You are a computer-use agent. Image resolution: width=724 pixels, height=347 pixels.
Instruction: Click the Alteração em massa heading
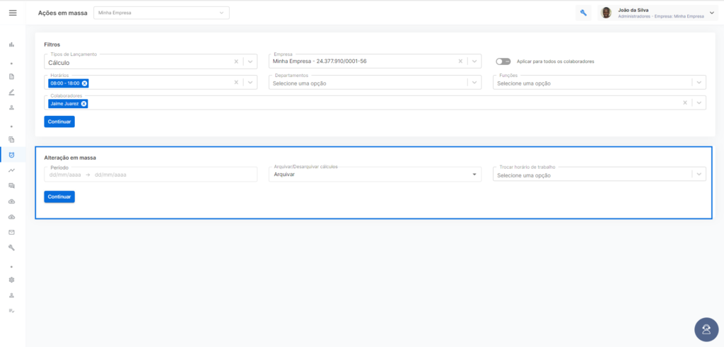click(70, 158)
